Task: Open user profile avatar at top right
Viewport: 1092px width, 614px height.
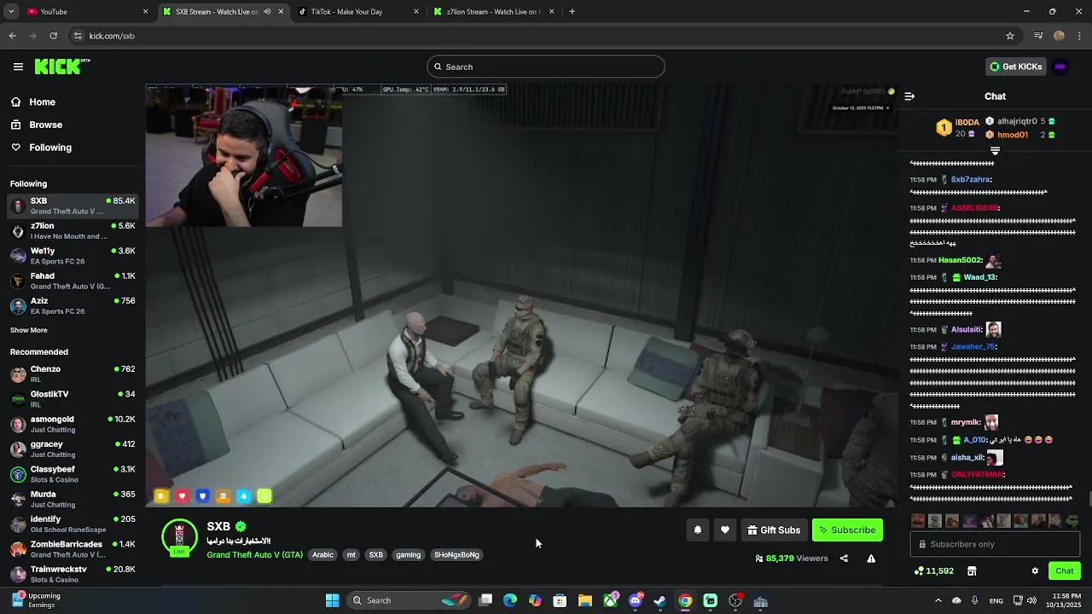Action: point(1060,67)
